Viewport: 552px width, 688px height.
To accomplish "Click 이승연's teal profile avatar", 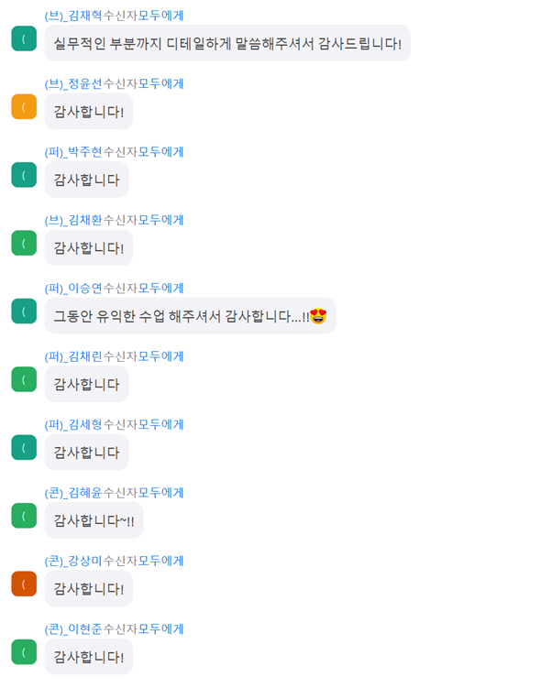I will 24,311.
